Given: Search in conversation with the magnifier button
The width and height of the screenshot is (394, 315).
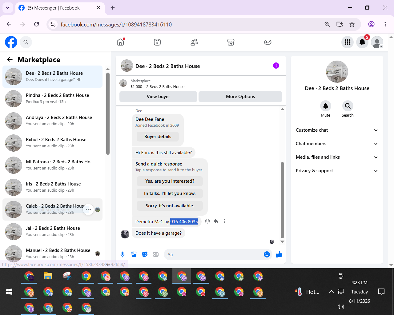Looking at the screenshot, I should pyautogui.click(x=348, y=106).
